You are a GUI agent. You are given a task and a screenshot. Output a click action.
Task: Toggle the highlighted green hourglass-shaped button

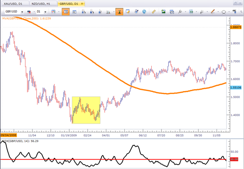pyautogui.click(x=119, y=12)
